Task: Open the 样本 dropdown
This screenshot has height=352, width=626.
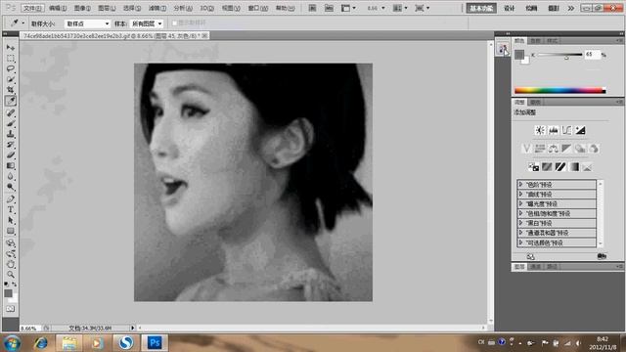Action: pos(147,23)
